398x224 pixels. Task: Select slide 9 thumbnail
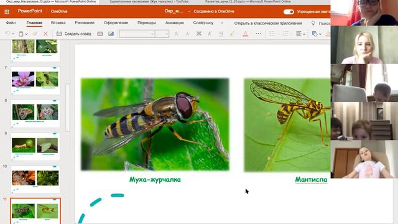[x=35, y=147]
